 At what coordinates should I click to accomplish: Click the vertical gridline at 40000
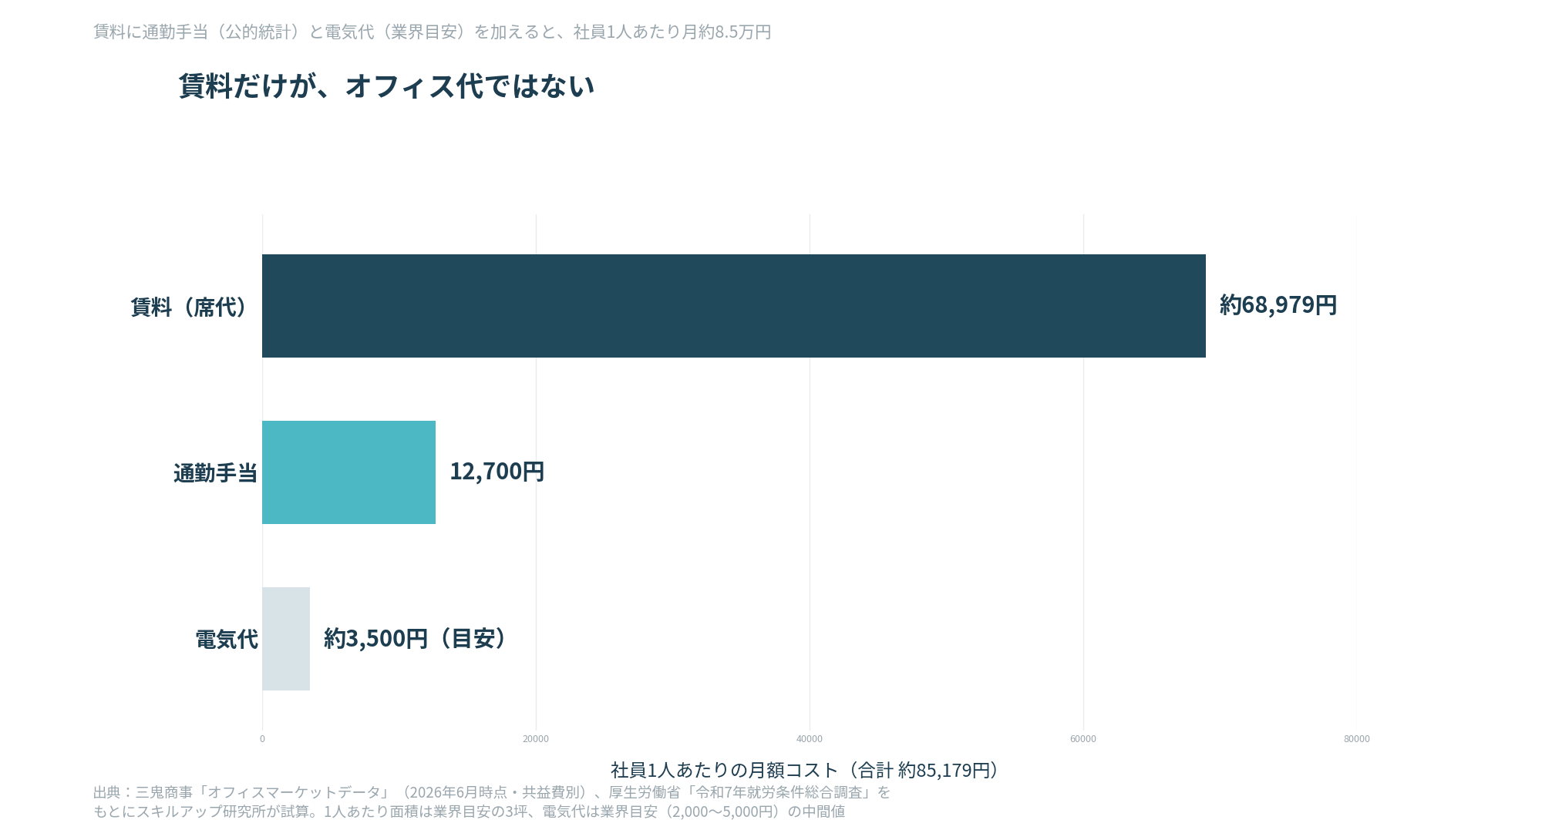coord(810,472)
